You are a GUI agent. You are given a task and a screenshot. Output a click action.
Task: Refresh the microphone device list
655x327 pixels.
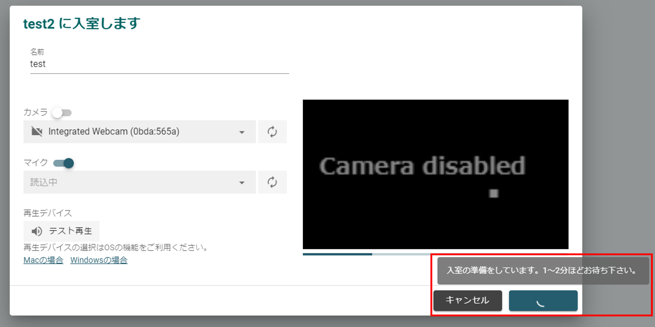(272, 182)
